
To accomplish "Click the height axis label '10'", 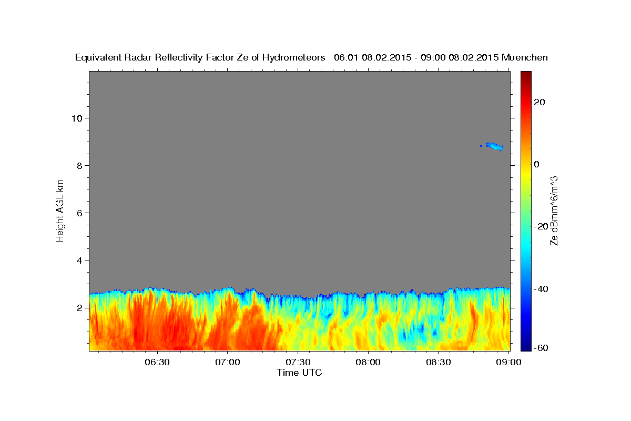I will point(77,118).
